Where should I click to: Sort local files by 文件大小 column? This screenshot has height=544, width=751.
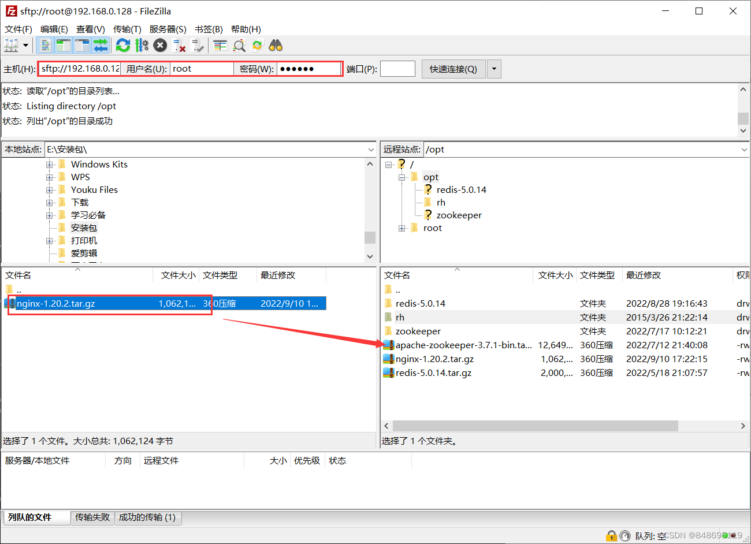click(x=178, y=275)
